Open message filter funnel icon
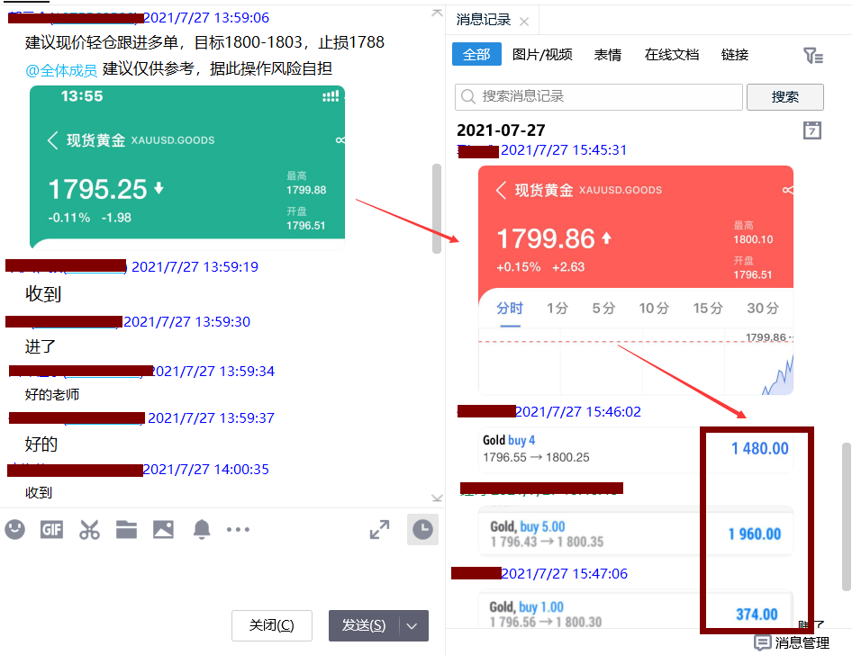Viewport: 852px width, 655px height. click(813, 56)
